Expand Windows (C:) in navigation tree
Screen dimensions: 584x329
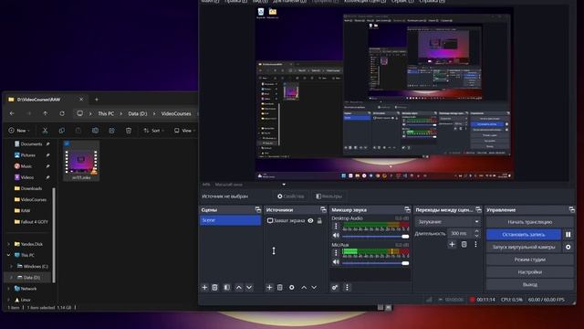click(12, 266)
